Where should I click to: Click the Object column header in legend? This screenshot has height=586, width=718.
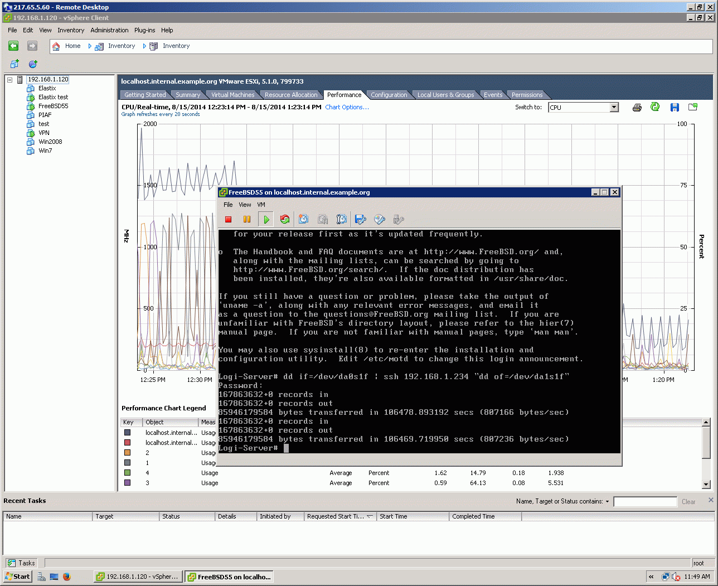click(171, 422)
